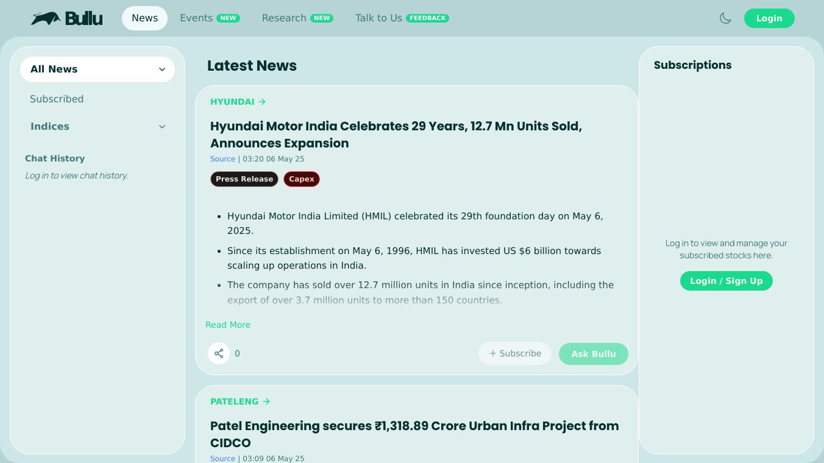Click the share icon on Hyundai article

pyautogui.click(x=219, y=353)
